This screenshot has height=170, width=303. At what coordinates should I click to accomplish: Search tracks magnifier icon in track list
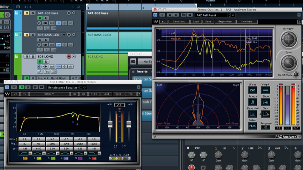[x=78, y=7]
